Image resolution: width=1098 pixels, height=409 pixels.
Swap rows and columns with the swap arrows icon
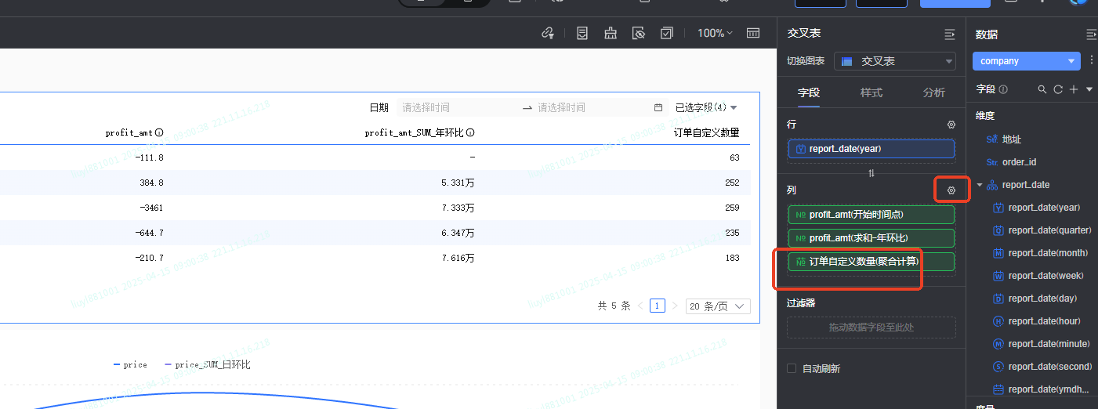[871, 173]
